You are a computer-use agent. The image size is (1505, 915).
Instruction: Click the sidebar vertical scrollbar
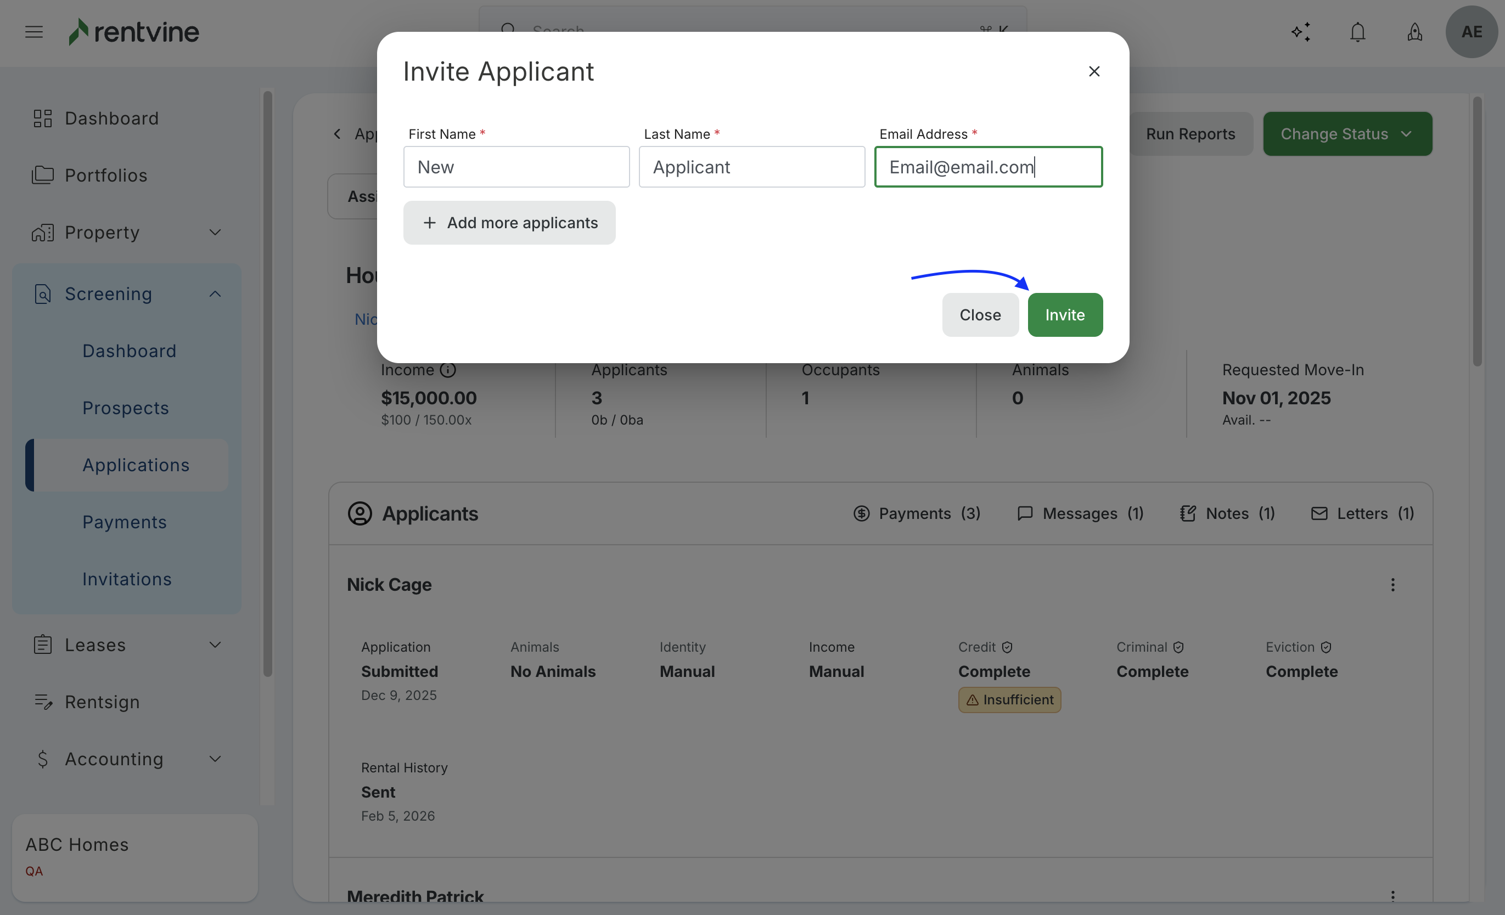click(x=267, y=383)
